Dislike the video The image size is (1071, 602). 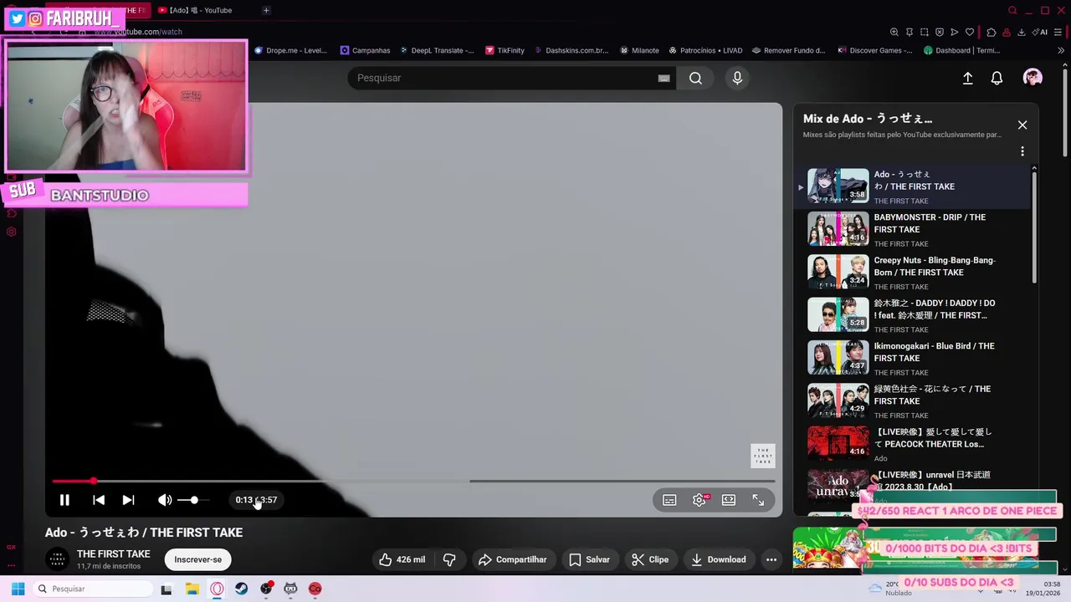click(449, 559)
